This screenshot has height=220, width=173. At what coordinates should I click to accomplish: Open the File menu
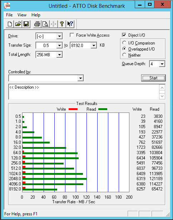[x=9, y=15]
